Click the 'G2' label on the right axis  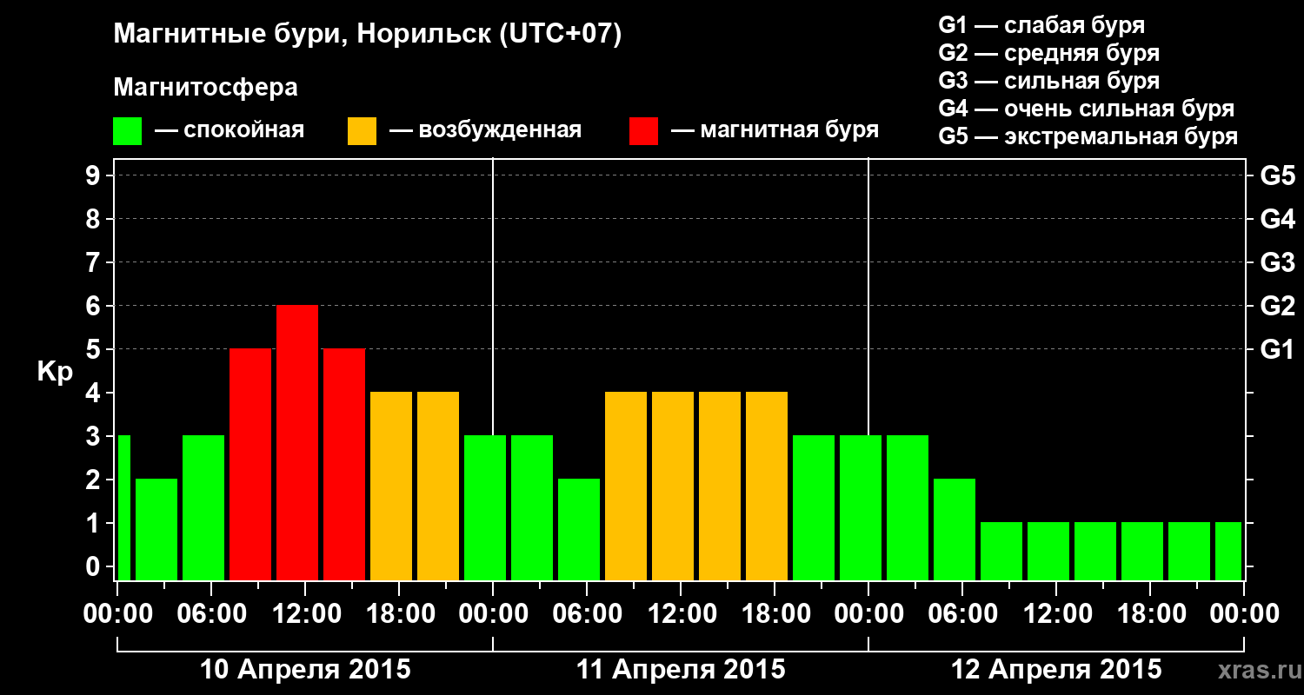point(1277,306)
